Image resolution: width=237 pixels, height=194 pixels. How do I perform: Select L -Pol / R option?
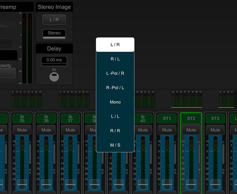click(115, 73)
